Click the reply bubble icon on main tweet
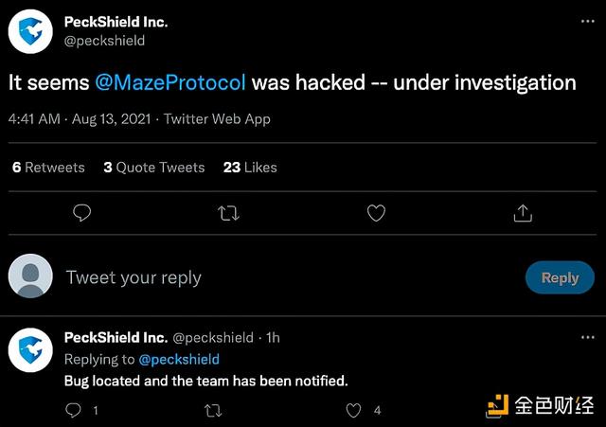Screen dimensions: 606x427 point(81,213)
